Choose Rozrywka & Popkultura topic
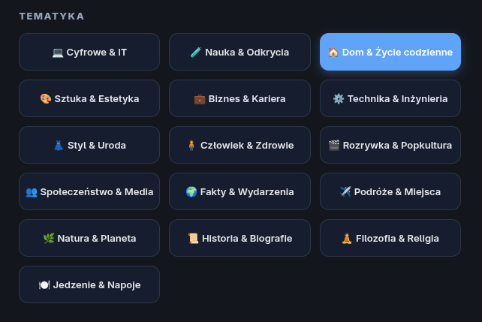 pyautogui.click(x=390, y=145)
